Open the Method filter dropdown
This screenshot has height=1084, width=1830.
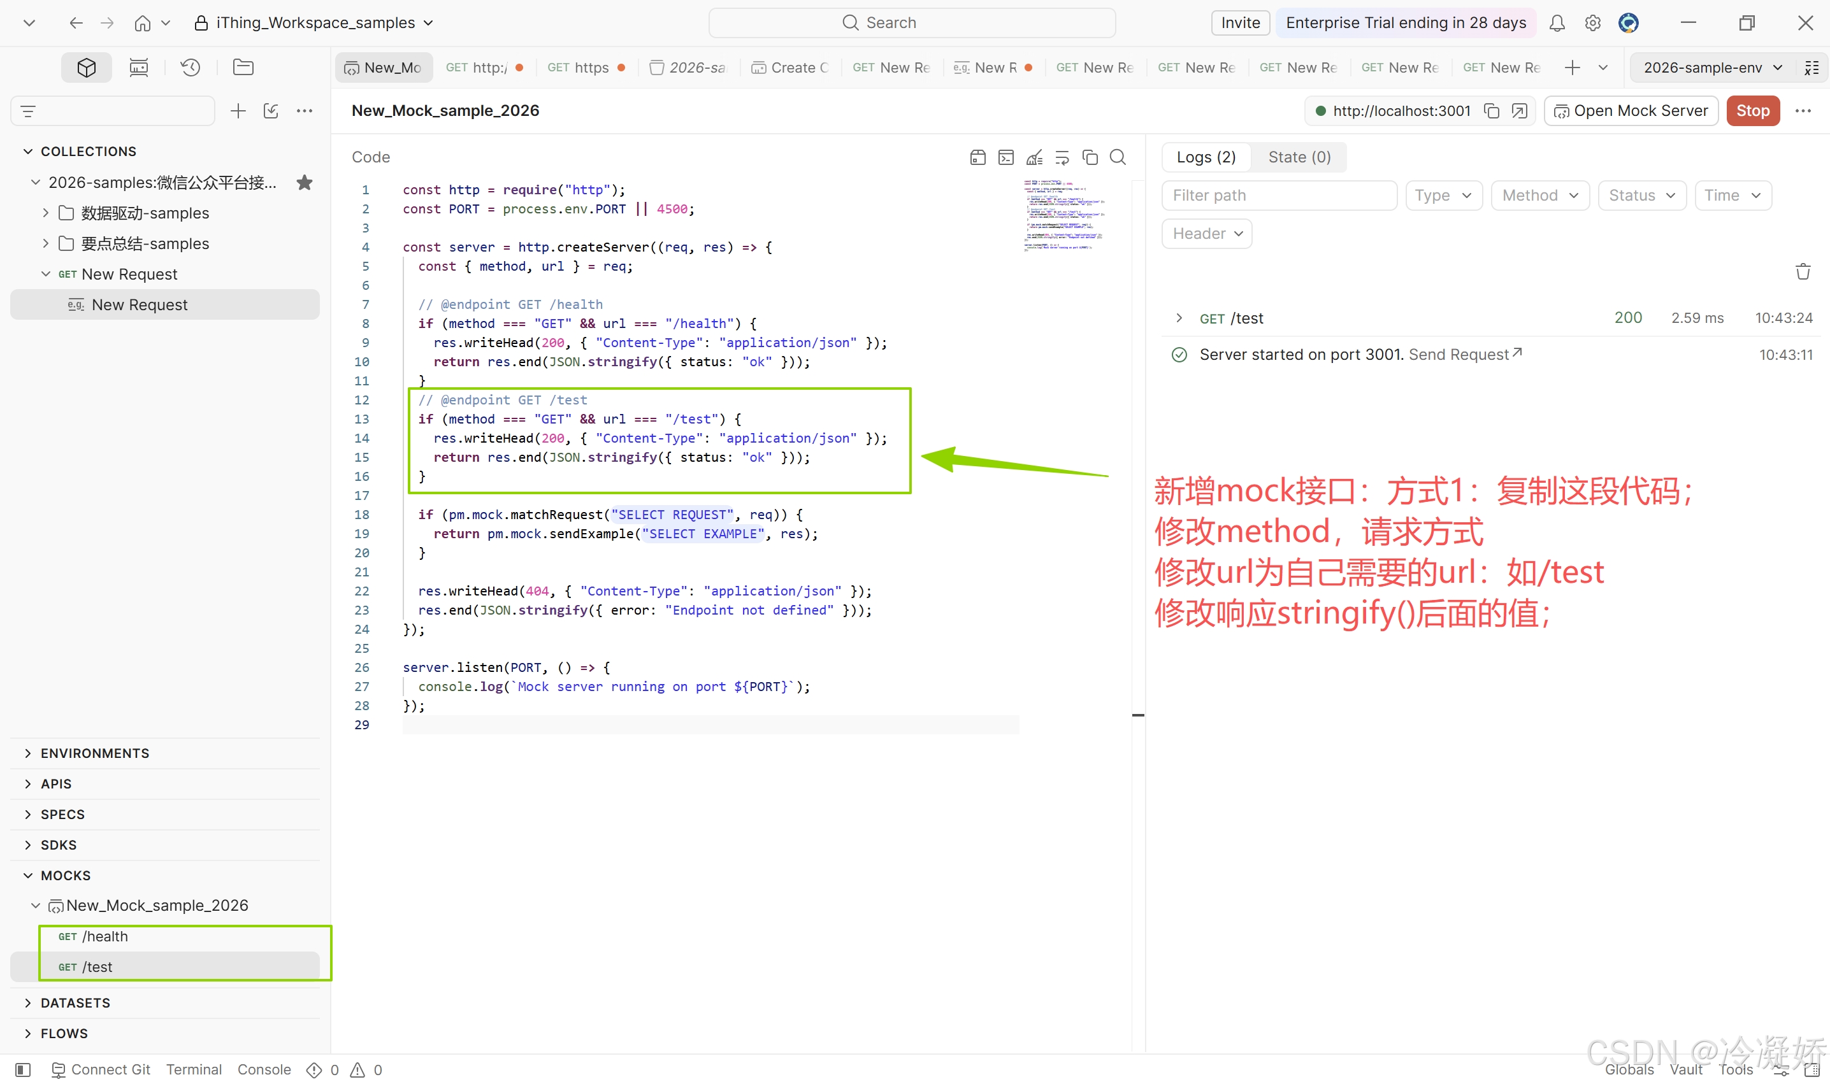click(x=1540, y=196)
